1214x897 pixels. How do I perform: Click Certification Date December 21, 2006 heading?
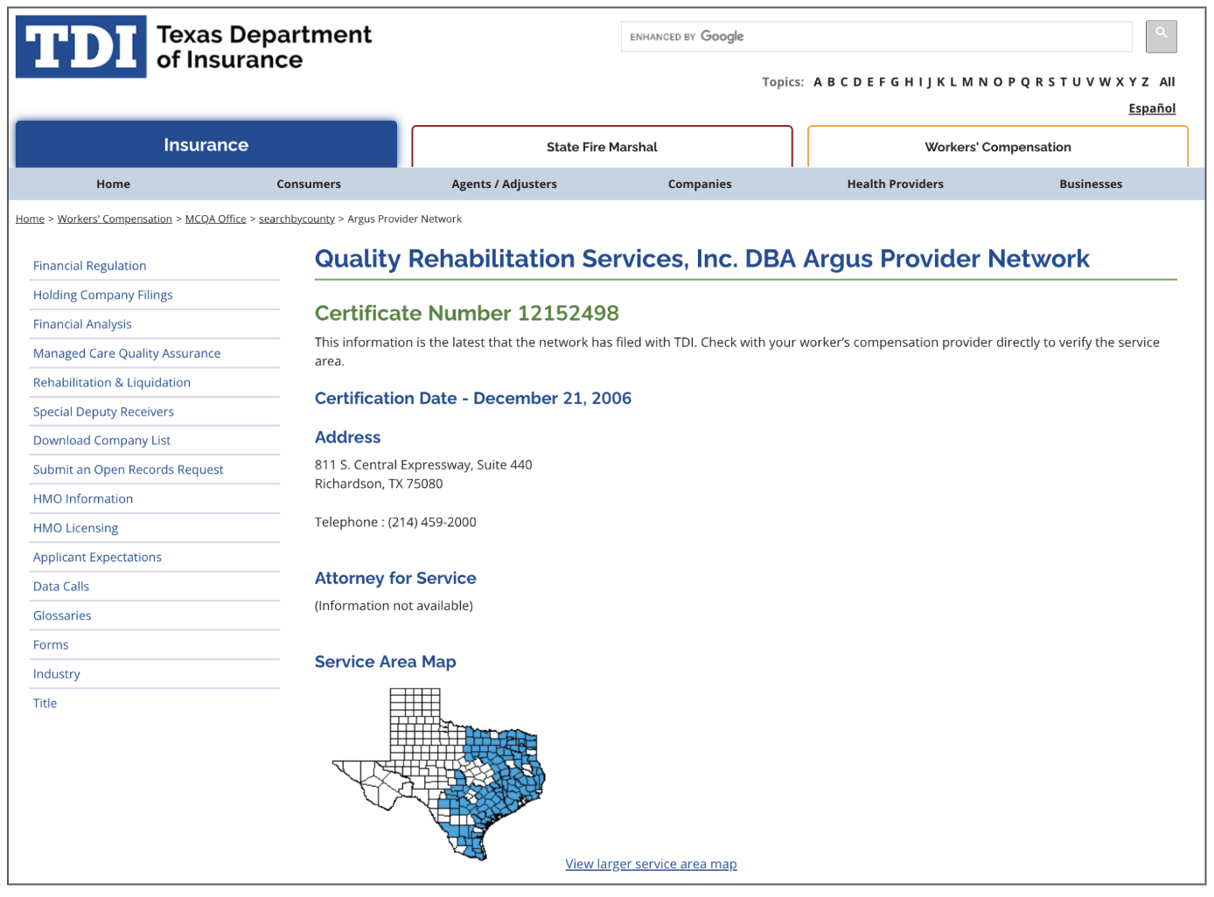point(473,399)
